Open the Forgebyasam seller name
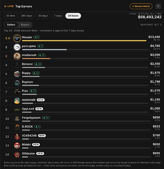164x169 pixels. click(x=31, y=118)
